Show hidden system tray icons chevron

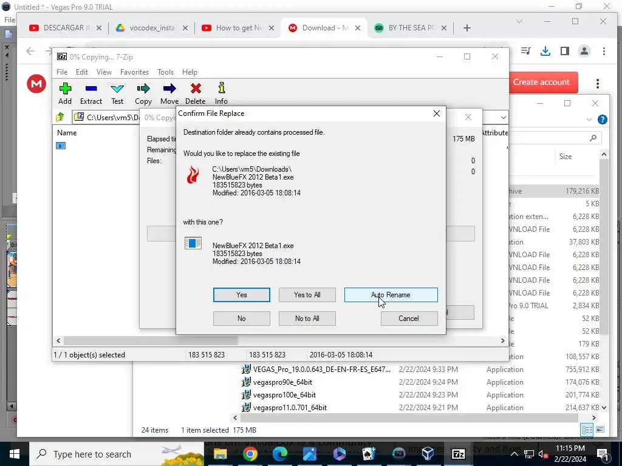point(514,454)
